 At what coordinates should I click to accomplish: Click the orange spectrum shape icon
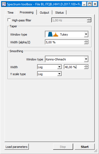(56, 34)
